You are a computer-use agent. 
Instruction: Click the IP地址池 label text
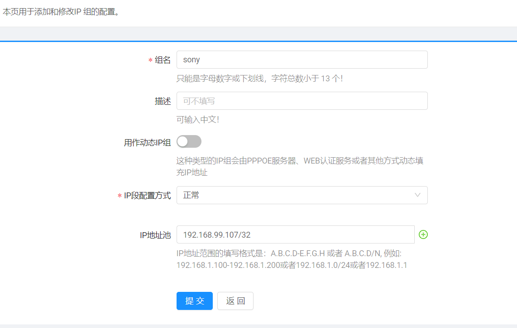coord(155,235)
